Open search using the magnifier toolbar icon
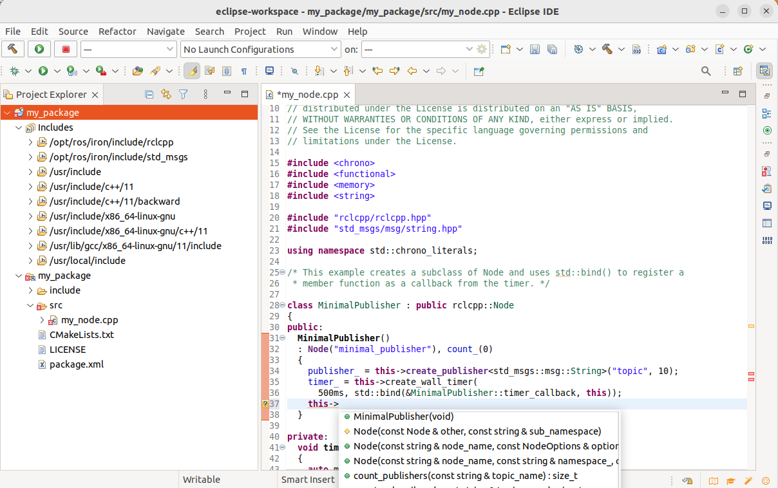 pyautogui.click(x=705, y=70)
